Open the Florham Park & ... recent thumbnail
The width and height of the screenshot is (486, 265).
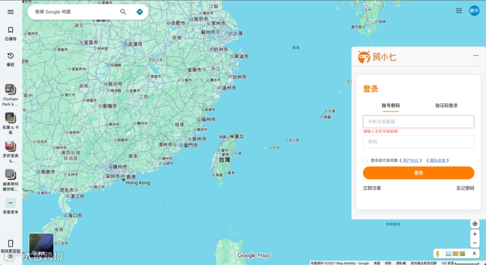click(10, 89)
